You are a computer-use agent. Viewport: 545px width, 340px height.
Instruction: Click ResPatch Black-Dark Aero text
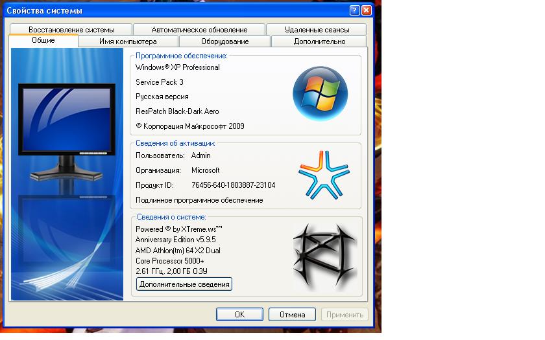[x=177, y=111]
